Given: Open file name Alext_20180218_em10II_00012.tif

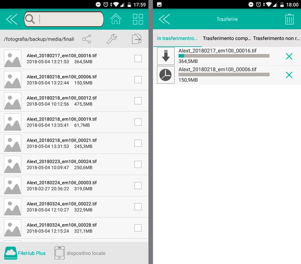Looking at the screenshot, I should point(61,98).
